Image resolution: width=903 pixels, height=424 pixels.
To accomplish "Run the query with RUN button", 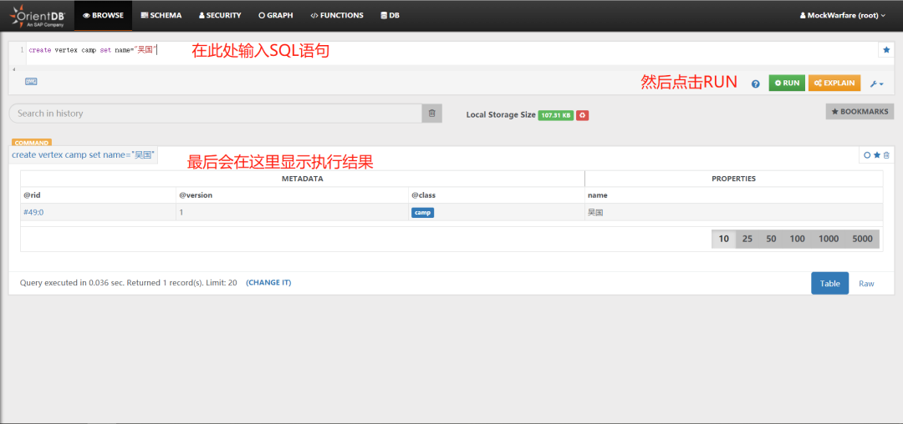I will click(787, 83).
